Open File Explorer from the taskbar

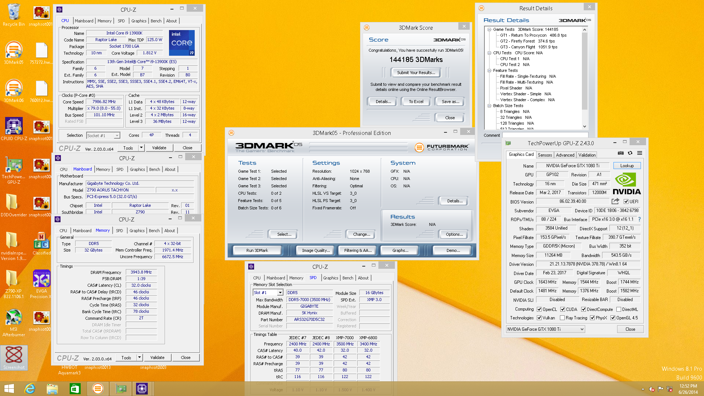(x=52, y=389)
